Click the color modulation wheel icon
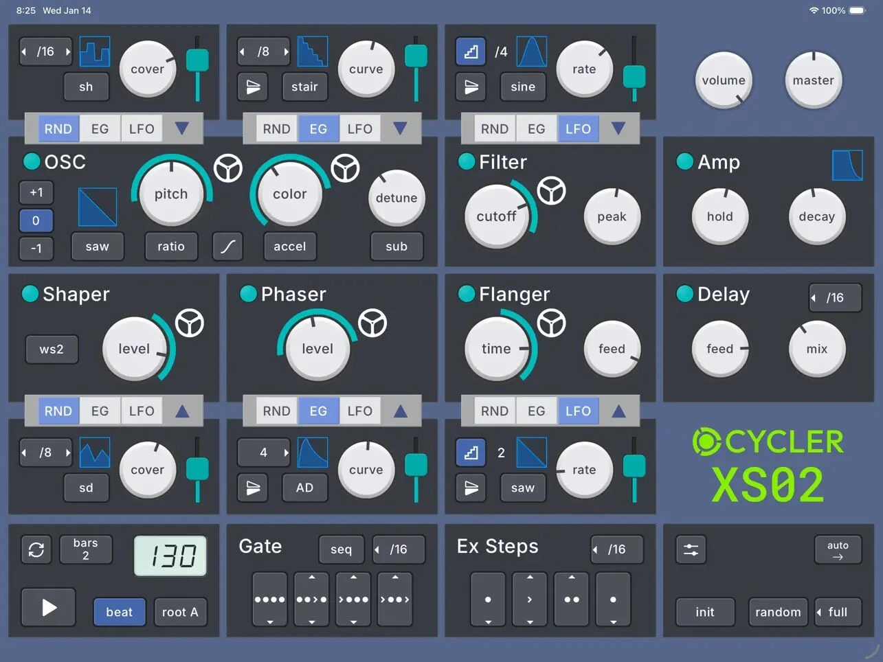The image size is (883, 662). pyautogui.click(x=345, y=168)
